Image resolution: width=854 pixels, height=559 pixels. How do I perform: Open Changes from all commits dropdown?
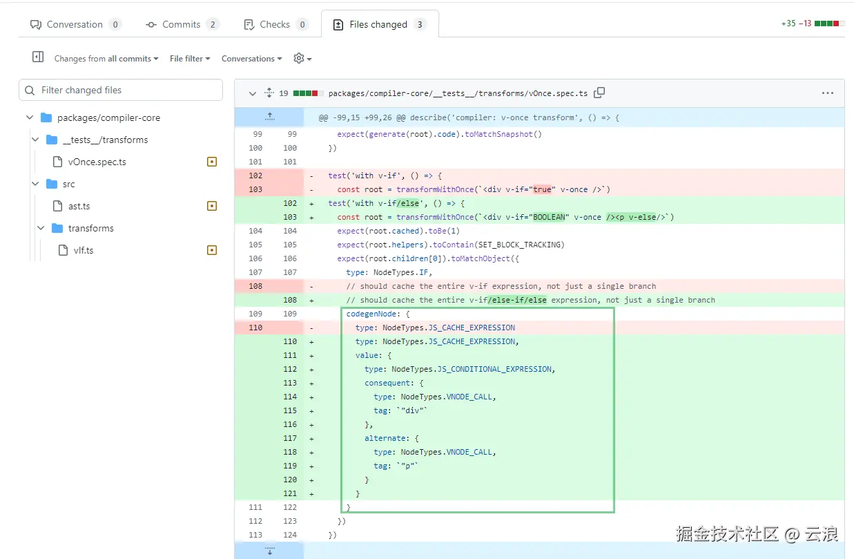point(106,59)
